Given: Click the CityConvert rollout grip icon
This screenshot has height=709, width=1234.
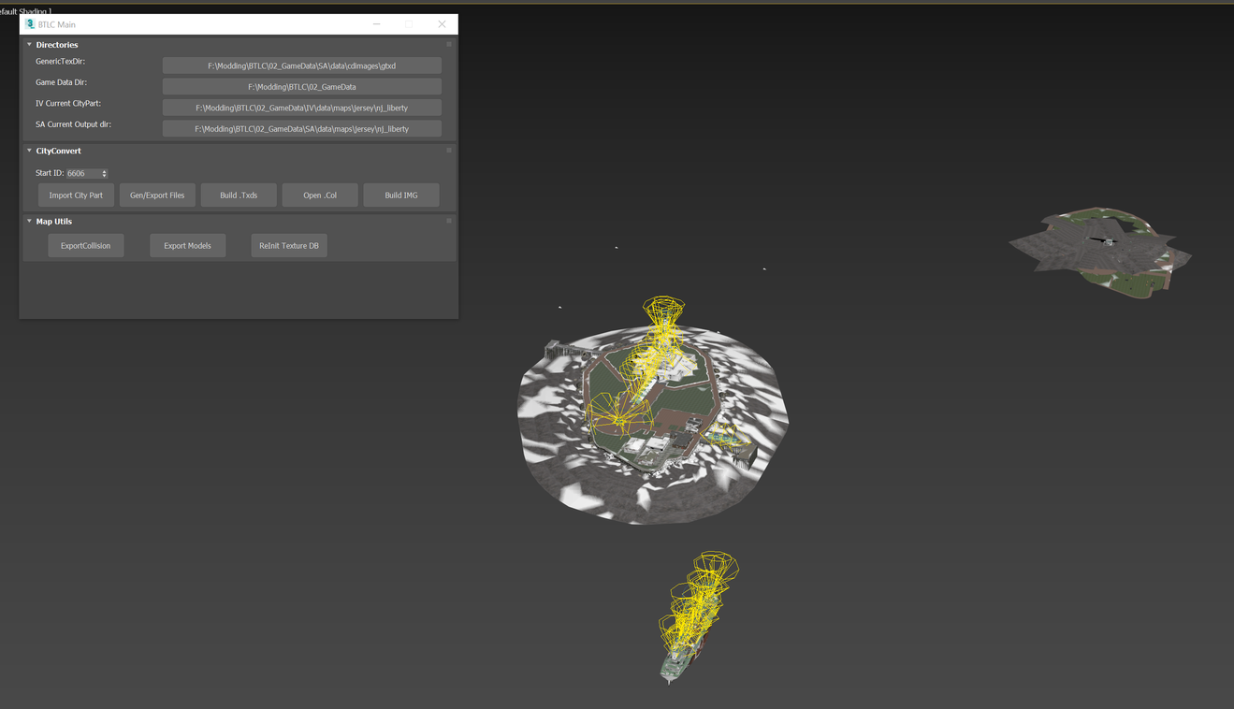Looking at the screenshot, I should coord(449,150).
